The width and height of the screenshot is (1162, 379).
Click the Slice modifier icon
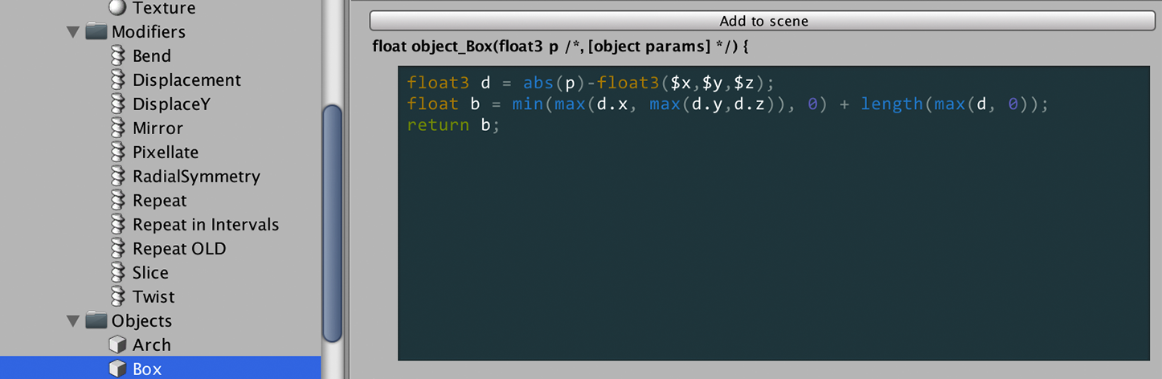(x=118, y=273)
